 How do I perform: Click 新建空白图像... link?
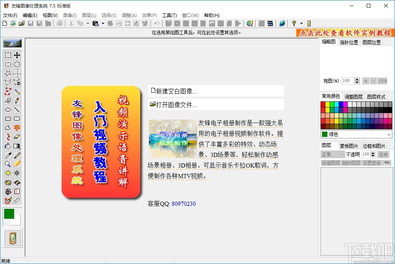pyautogui.click(x=215, y=91)
